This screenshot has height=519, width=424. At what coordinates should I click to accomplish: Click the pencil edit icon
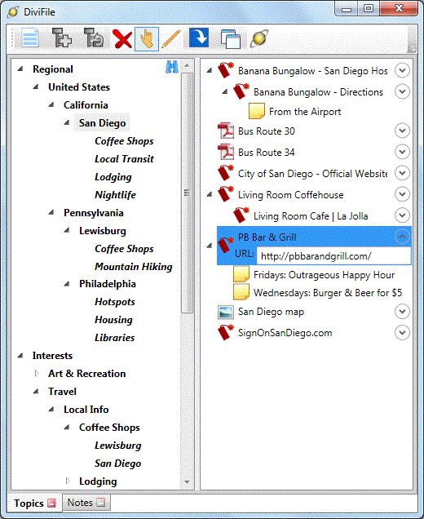171,39
